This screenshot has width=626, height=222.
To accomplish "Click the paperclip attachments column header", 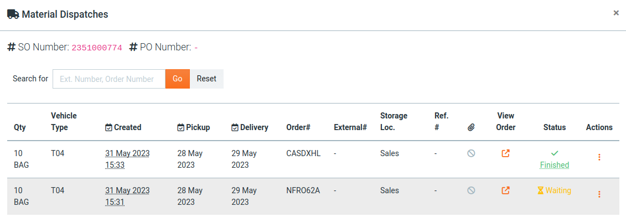I will [x=471, y=127].
